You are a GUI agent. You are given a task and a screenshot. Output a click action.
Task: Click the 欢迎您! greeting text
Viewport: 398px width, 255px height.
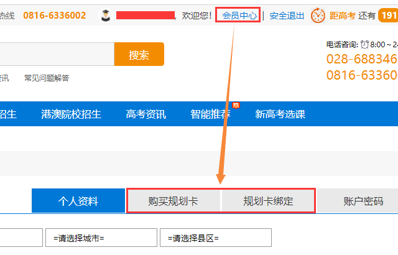(197, 16)
